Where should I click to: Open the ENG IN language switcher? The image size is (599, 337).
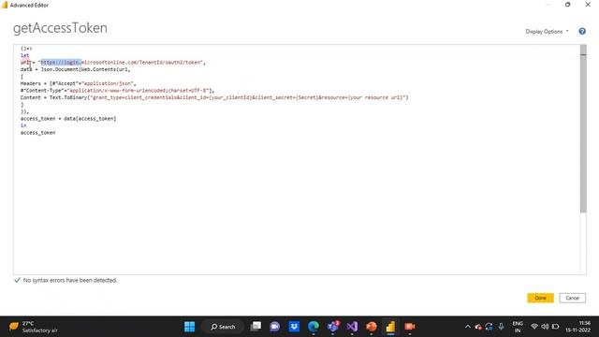(518, 327)
